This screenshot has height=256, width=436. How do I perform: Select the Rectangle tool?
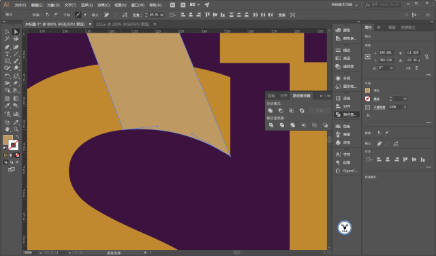pyautogui.click(x=7, y=61)
